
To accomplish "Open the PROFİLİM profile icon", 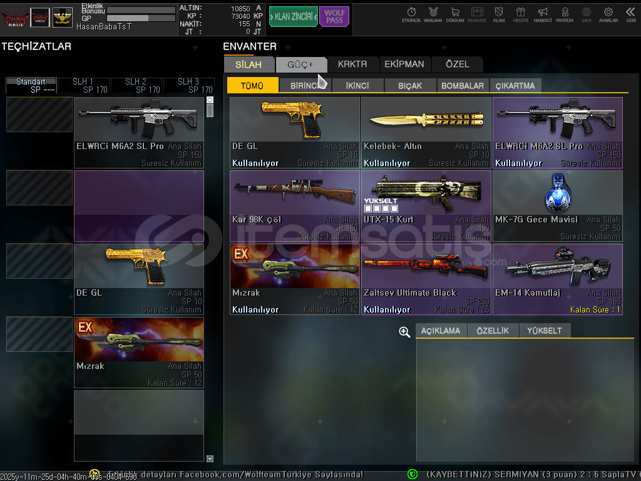I will pyautogui.click(x=565, y=15).
